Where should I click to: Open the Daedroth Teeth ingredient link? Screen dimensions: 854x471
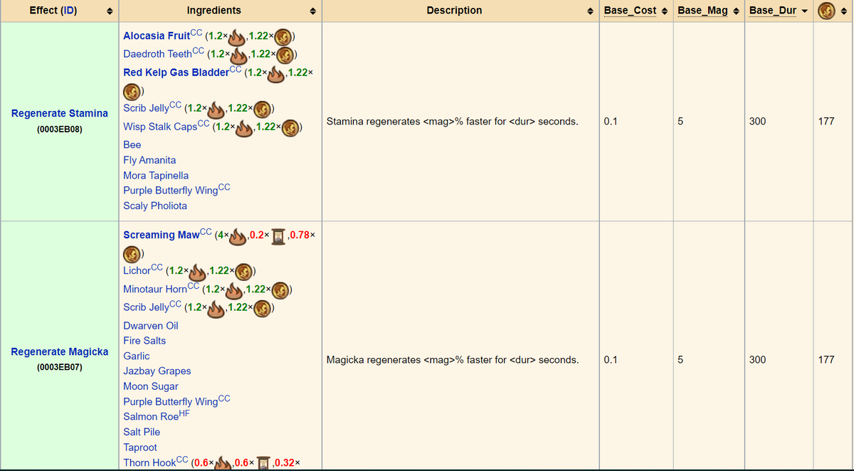157,54
